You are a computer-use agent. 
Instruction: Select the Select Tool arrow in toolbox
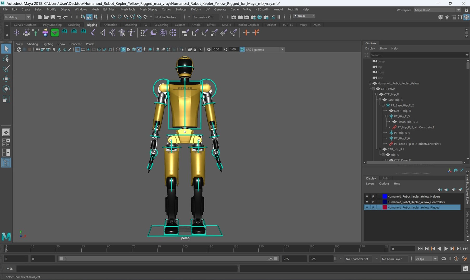pos(6,48)
